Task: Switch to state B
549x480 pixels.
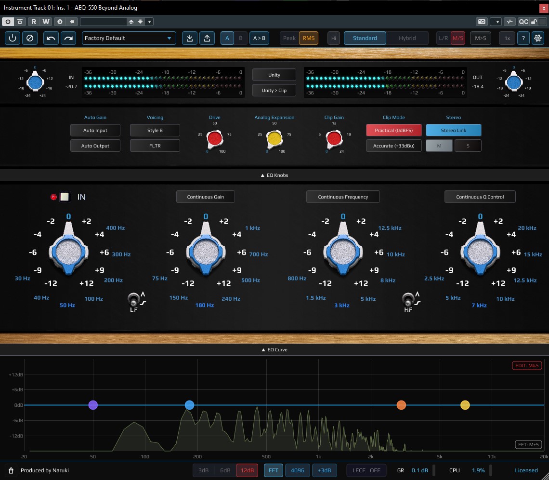Action: pyautogui.click(x=240, y=38)
